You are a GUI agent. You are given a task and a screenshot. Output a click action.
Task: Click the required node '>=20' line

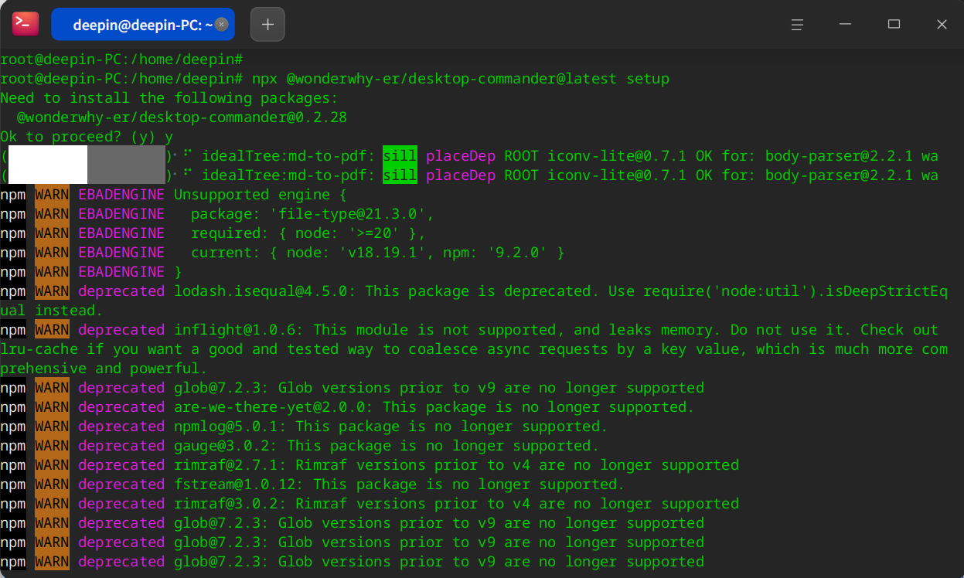(x=308, y=233)
